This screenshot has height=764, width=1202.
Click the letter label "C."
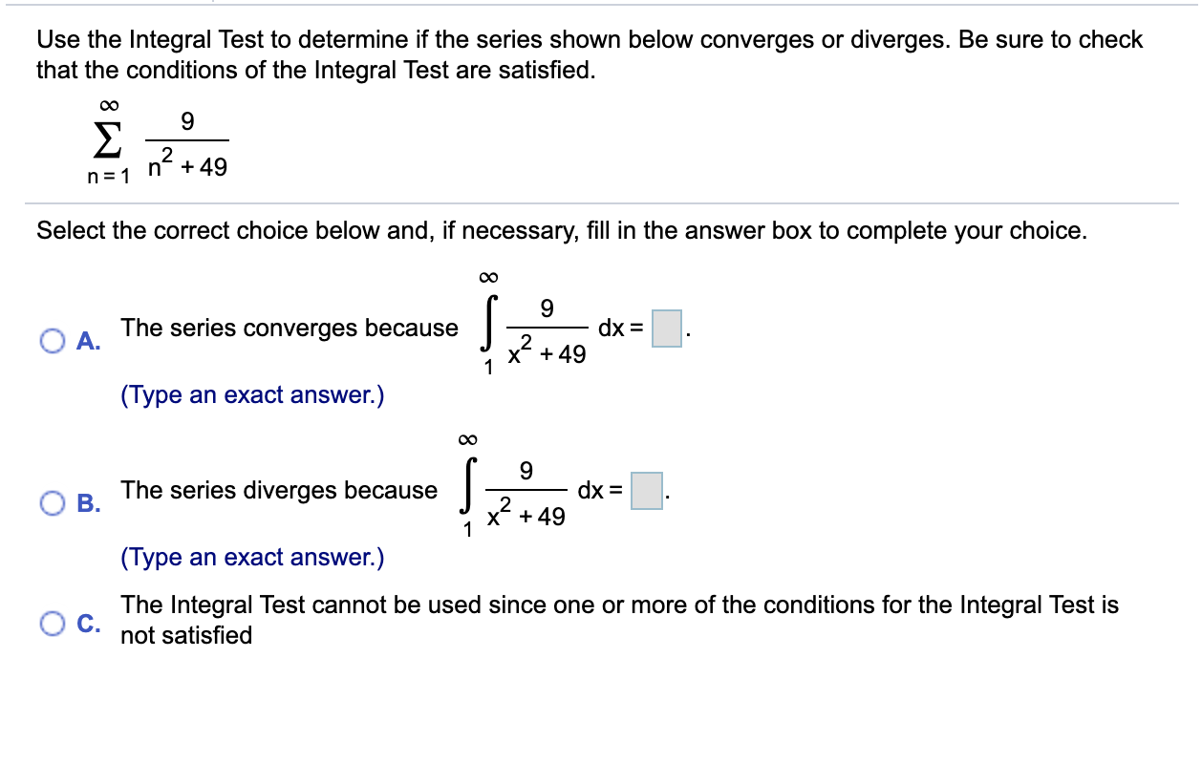(89, 624)
